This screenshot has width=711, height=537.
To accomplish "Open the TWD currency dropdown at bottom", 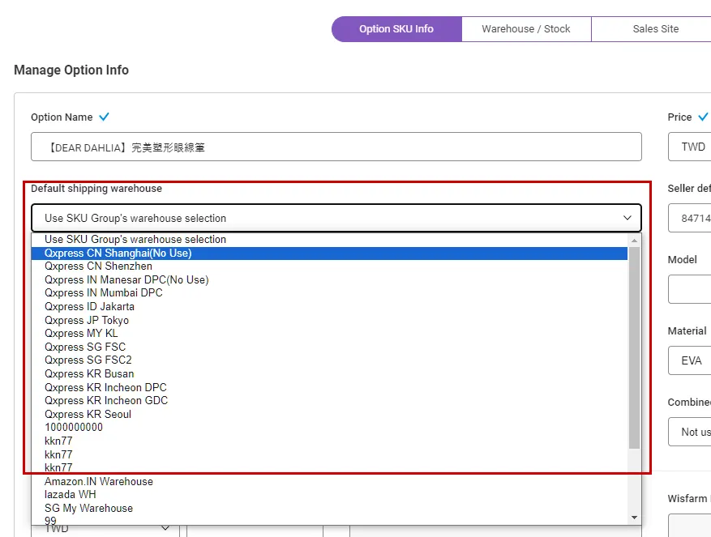I will click(x=105, y=531).
